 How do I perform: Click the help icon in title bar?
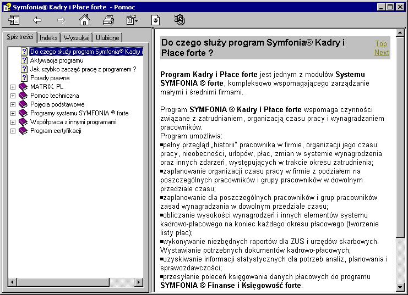[x=7, y=7]
